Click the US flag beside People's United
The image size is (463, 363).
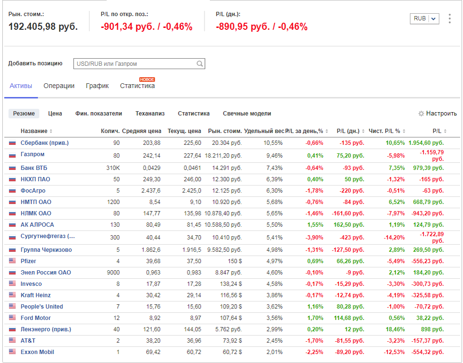12,306
